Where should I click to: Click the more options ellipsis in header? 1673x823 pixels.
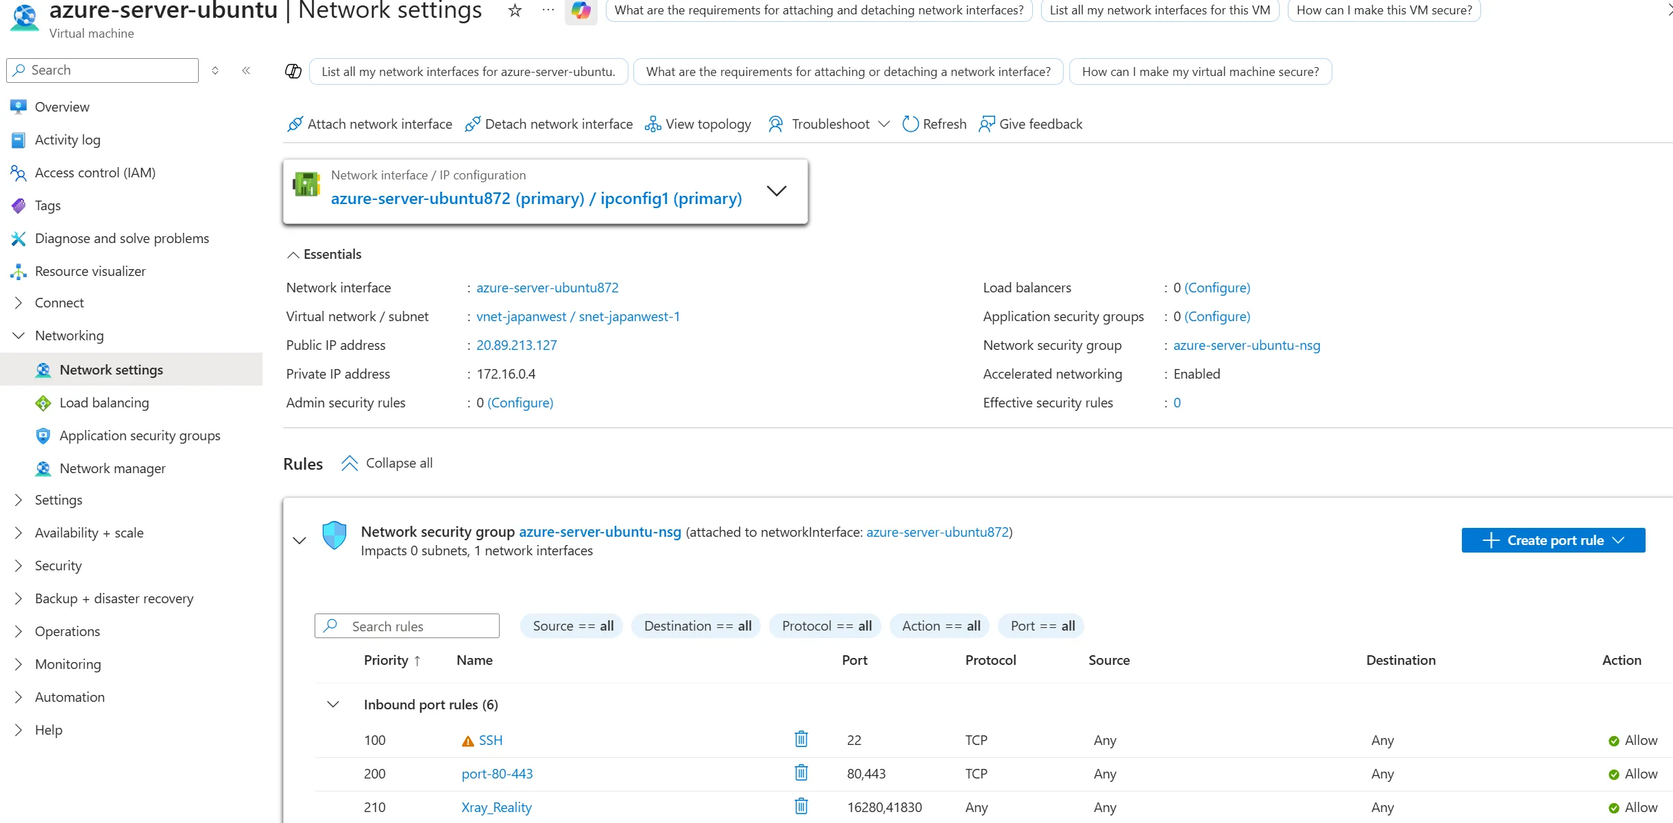(x=548, y=10)
